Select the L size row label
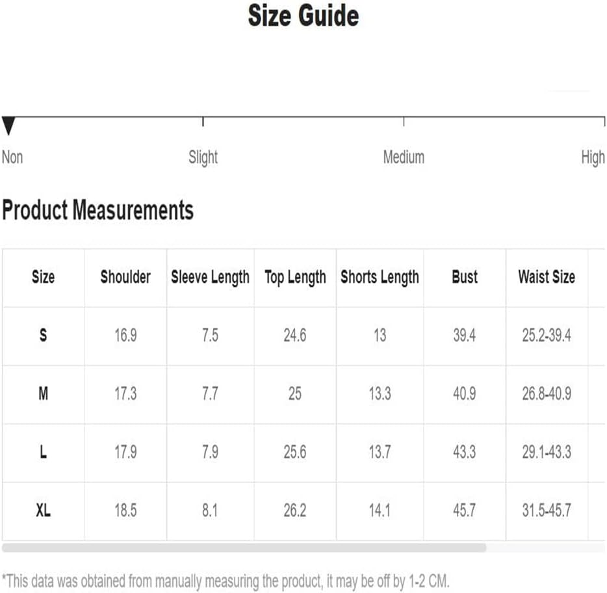Viewport: 607px width, 593px height. point(43,452)
